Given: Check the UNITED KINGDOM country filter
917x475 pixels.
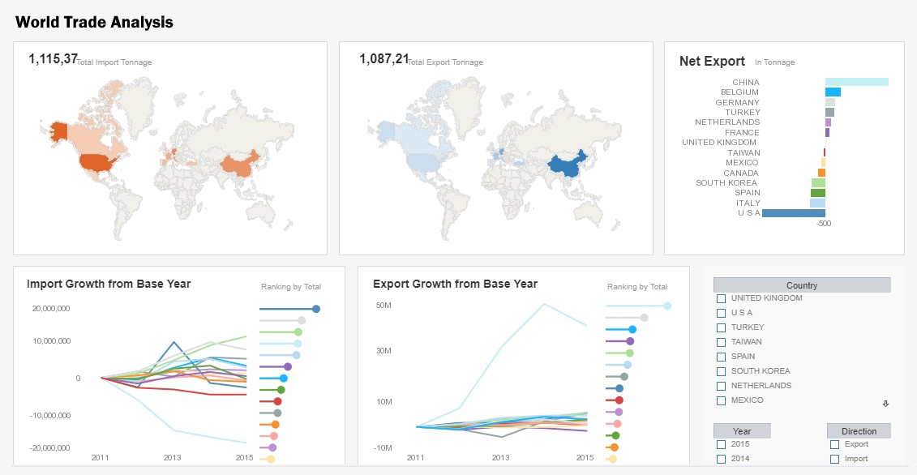Looking at the screenshot, I should (x=721, y=298).
